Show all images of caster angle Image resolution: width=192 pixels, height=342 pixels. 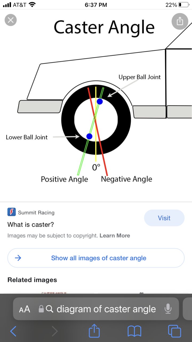pos(96,258)
